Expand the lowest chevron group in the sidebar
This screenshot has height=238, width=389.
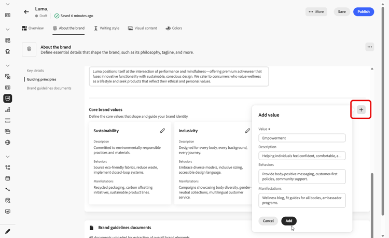pos(8,157)
